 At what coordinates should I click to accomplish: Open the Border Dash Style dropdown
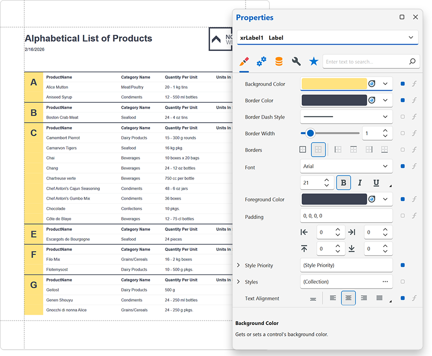point(346,116)
